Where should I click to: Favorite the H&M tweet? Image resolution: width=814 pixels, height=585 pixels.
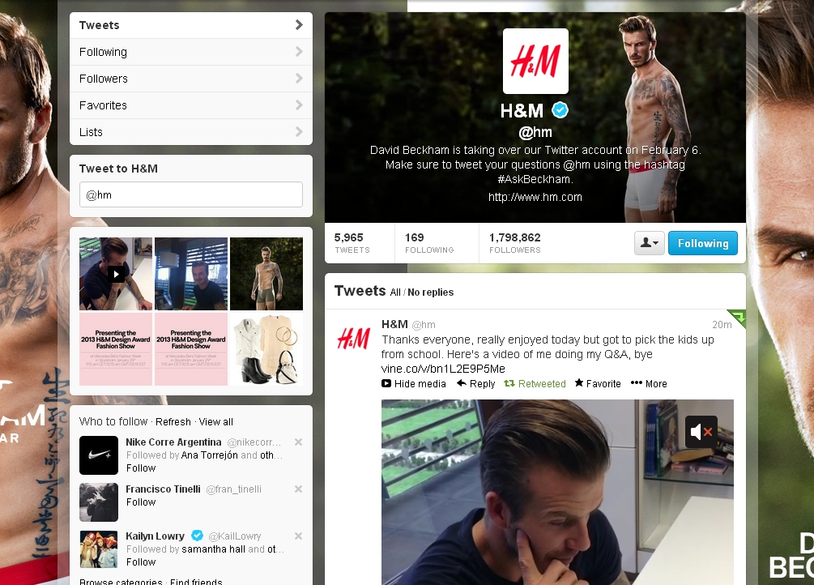[x=598, y=384]
